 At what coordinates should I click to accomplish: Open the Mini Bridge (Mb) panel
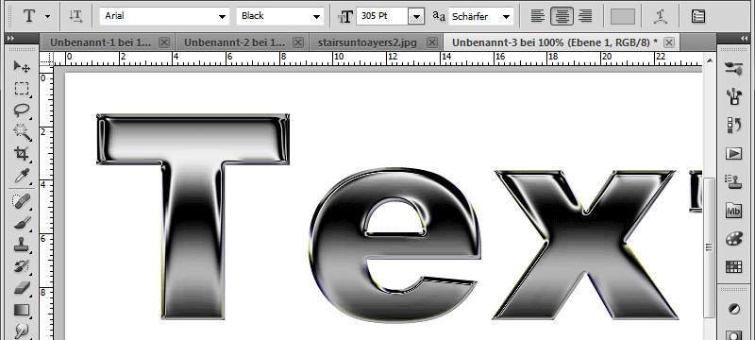(x=733, y=211)
